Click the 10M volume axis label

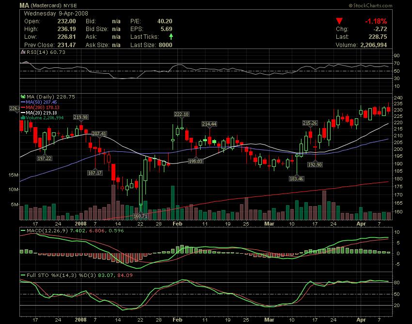tap(14, 190)
